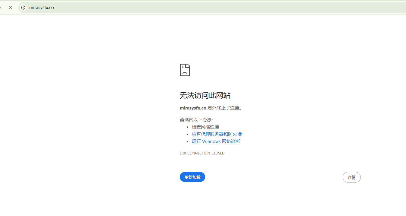Open 运行 Windows 网络诊断 link

[x=216, y=141]
